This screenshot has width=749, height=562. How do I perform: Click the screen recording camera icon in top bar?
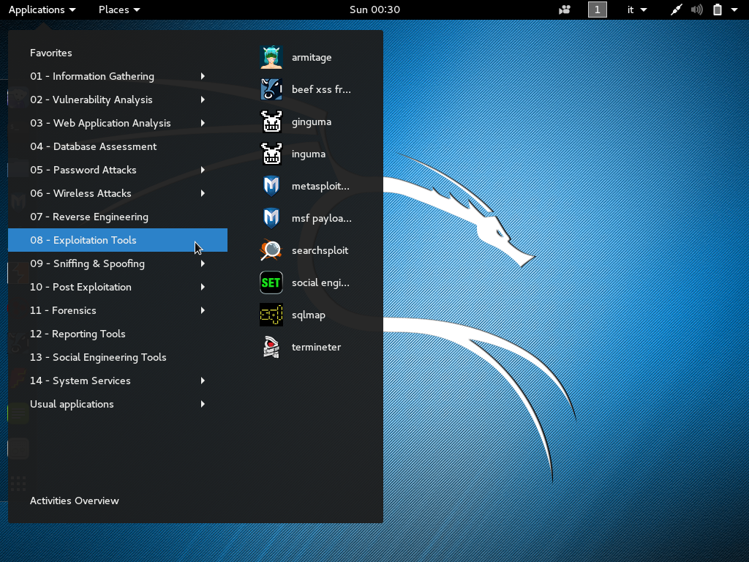click(565, 10)
